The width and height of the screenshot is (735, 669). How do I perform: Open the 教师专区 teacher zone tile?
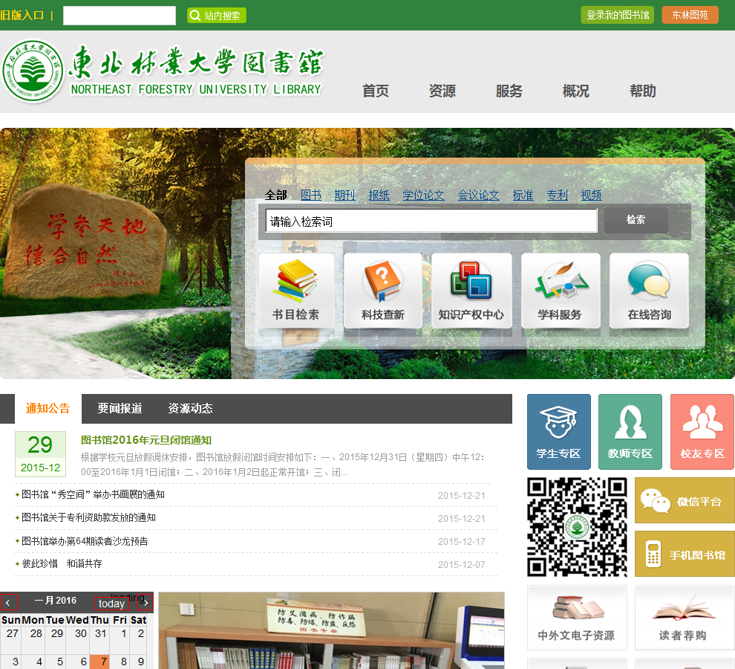pyautogui.click(x=630, y=431)
